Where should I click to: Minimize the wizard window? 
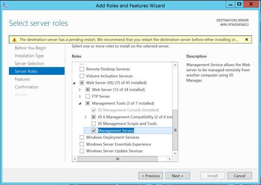230,4
